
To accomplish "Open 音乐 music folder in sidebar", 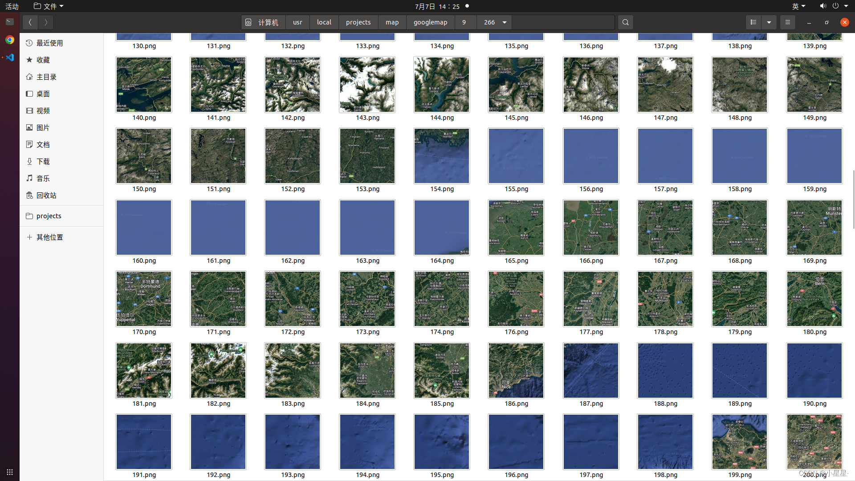I will [x=61, y=178].
